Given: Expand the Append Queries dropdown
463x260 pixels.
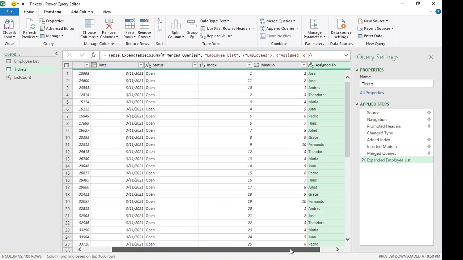Looking at the screenshot, I should [x=297, y=29].
